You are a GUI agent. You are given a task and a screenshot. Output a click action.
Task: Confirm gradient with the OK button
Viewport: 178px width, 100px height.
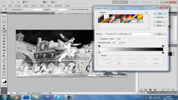[x=160, y=13]
